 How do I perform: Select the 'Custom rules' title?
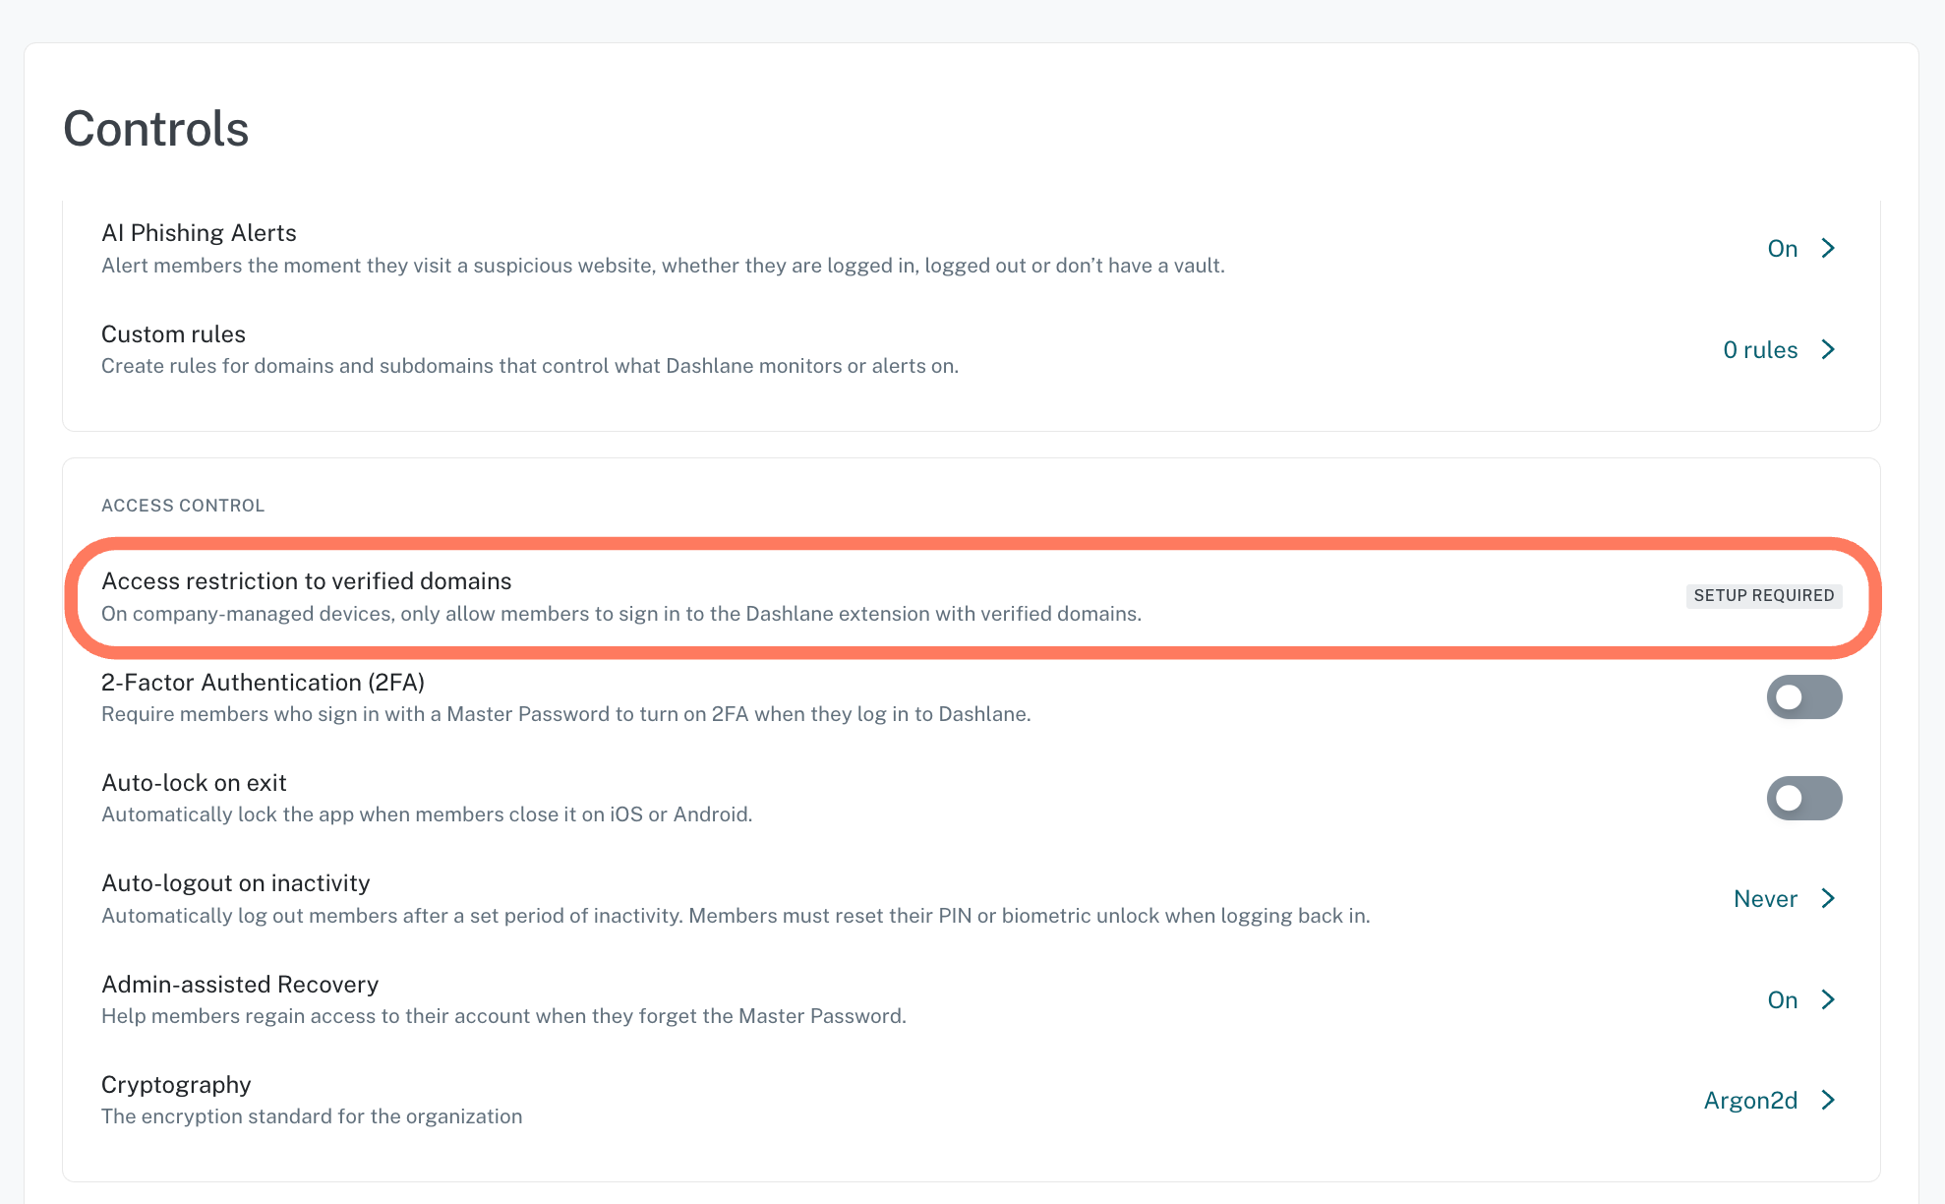[173, 333]
